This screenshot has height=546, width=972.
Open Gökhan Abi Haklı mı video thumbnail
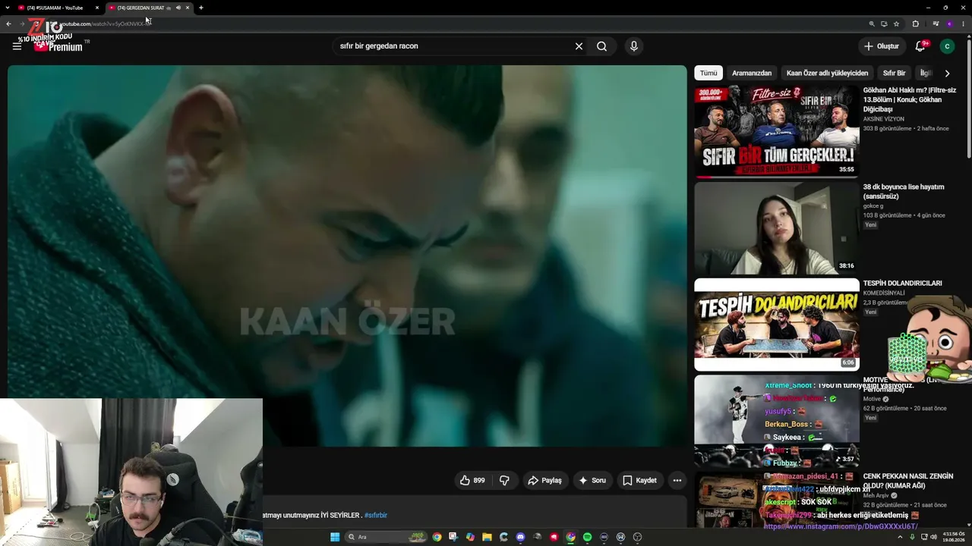(777, 131)
